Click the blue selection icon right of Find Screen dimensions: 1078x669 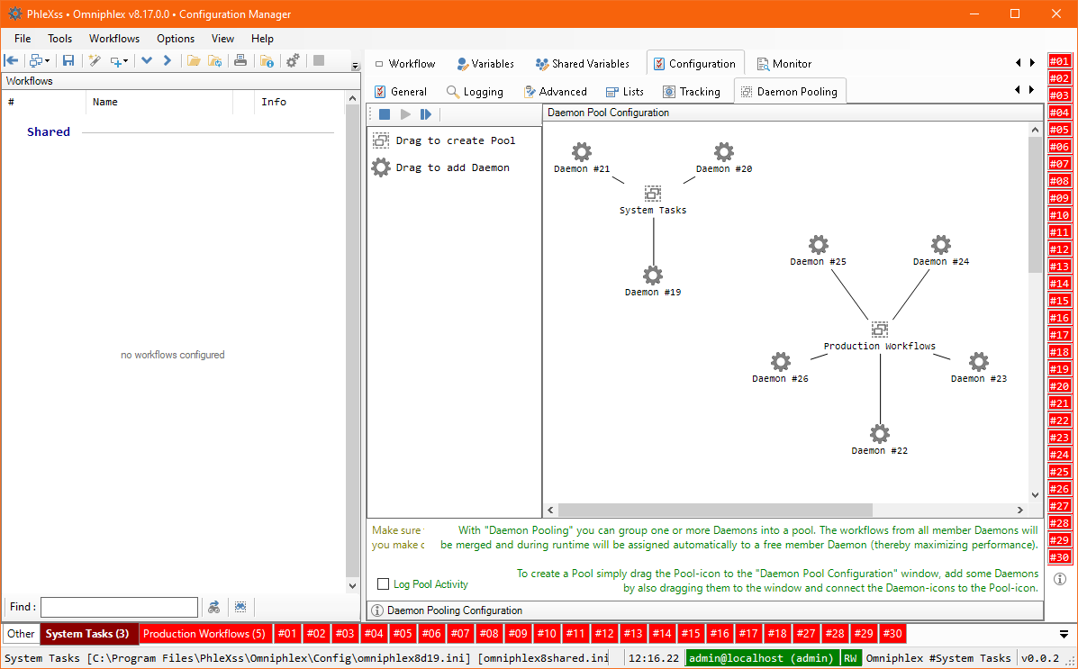[x=240, y=607]
